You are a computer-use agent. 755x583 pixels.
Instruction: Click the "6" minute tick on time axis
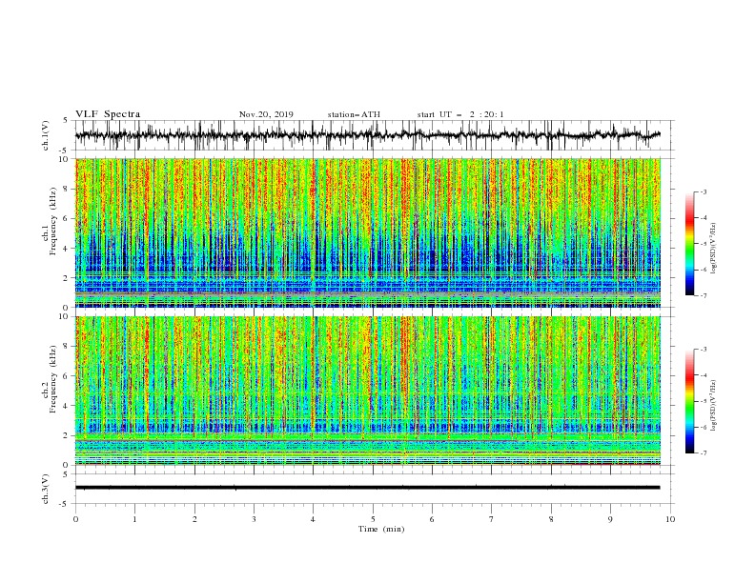(432, 519)
